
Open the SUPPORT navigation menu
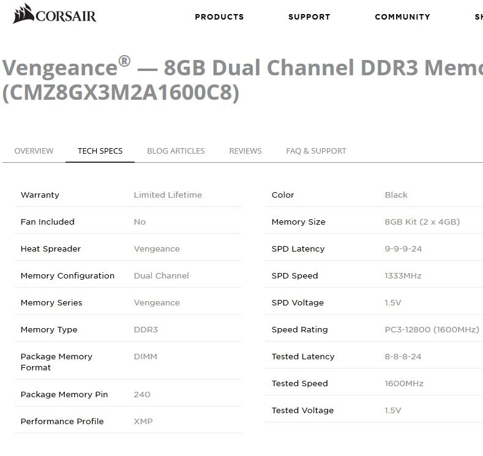click(x=309, y=17)
